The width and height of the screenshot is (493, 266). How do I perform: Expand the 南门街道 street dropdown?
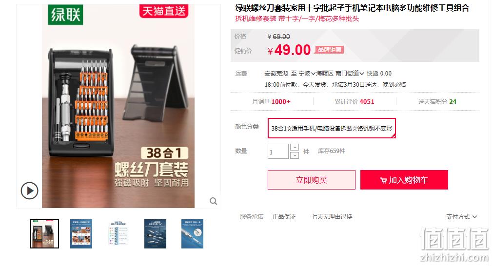click(x=350, y=74)
